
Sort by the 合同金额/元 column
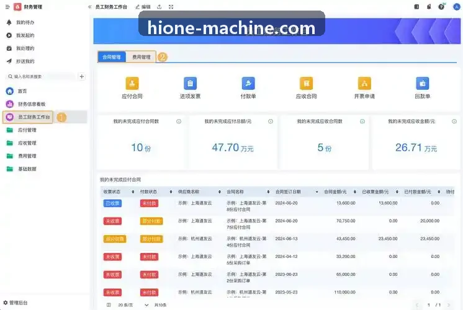354,192
